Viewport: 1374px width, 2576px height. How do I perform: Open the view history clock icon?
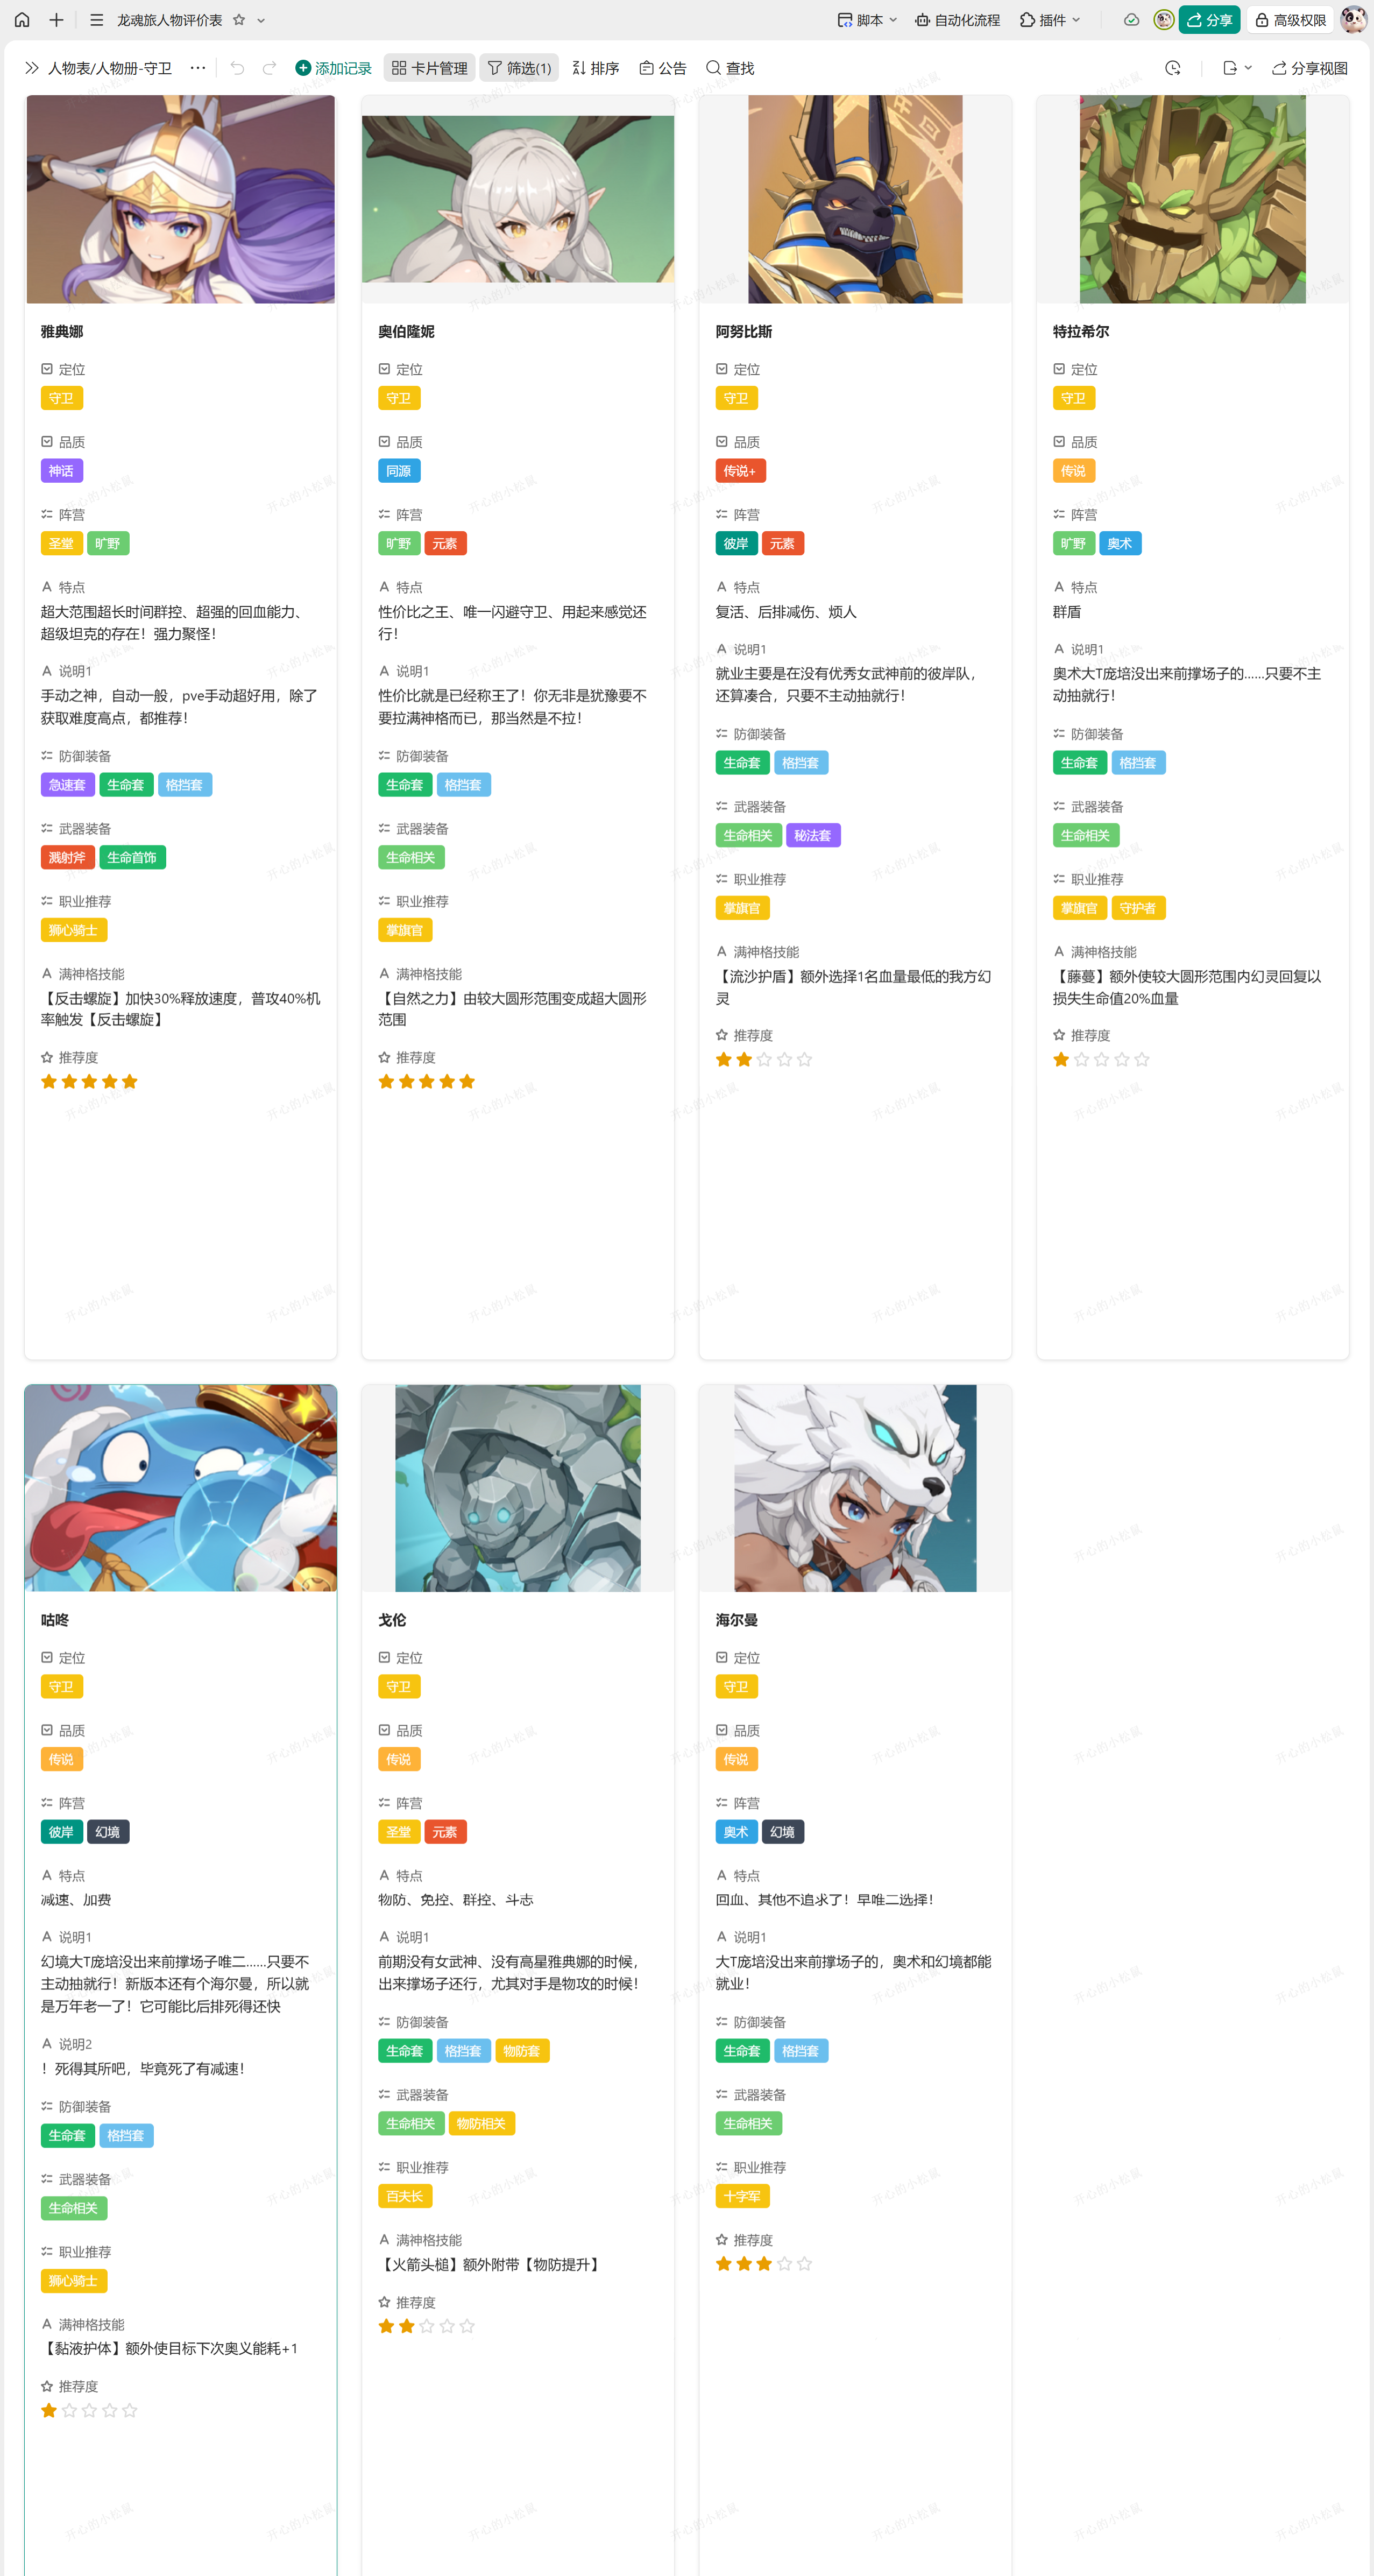coord(1173,68)
